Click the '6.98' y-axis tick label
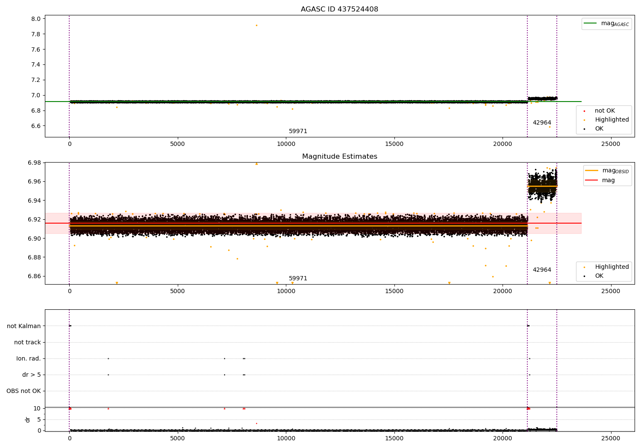 point(34,163)
